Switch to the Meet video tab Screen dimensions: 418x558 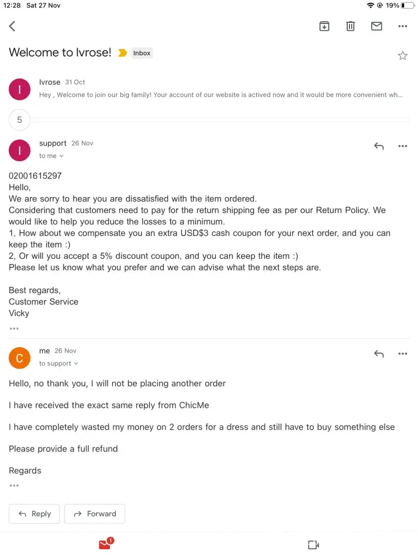313,545
